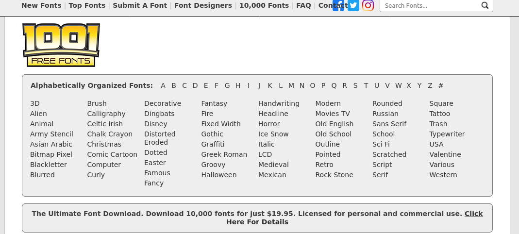Image resolution: width=519 pixels, height=234 pixels.
Task: Open the Facebook social icon
Action: tap(338, 5)
